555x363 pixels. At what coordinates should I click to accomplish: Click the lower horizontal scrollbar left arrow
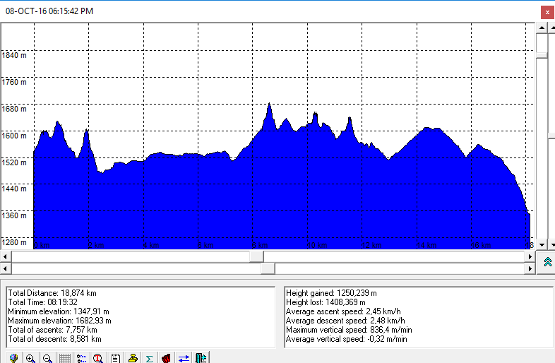[5, 268]
